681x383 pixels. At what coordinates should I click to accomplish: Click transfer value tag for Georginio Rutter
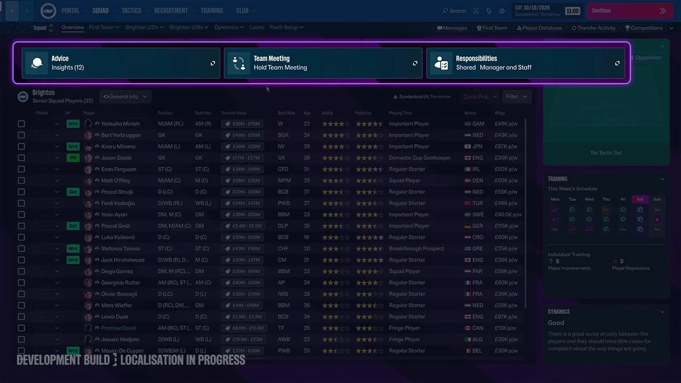(242, 283)
